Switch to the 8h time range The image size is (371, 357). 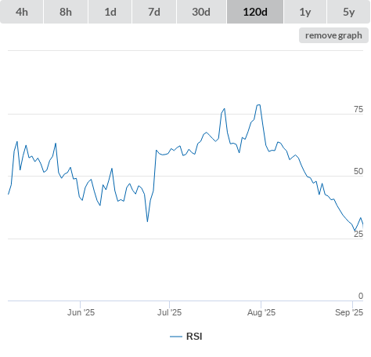[x=66, y=12]
